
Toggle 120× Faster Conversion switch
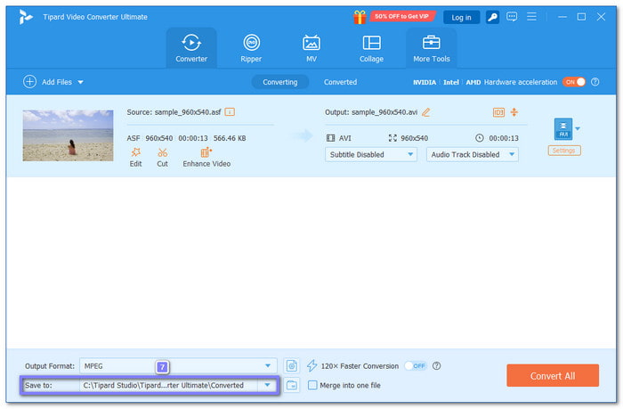coord(416,365)
